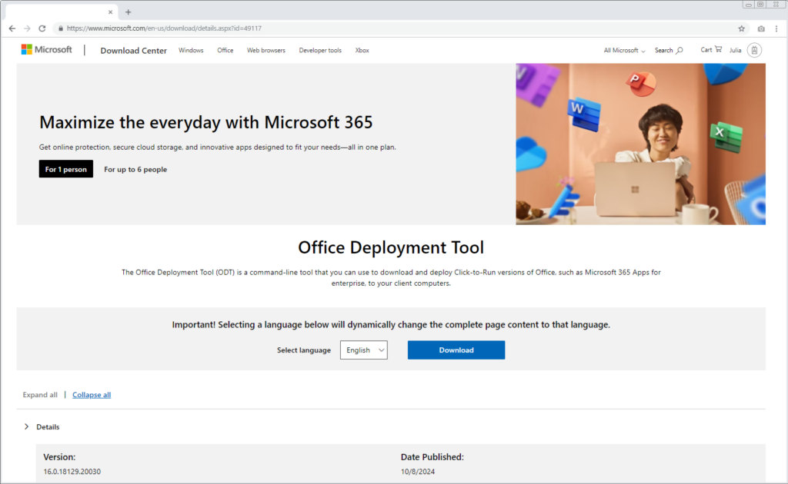The image size is (788, 484).
Task: Click the user profile button in browser toolbar
Action: [x=760, y=28]
